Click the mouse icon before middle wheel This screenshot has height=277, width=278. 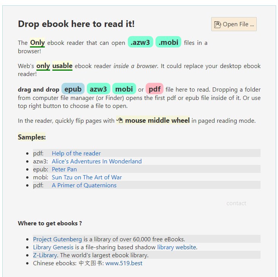[x=119, y=120]
